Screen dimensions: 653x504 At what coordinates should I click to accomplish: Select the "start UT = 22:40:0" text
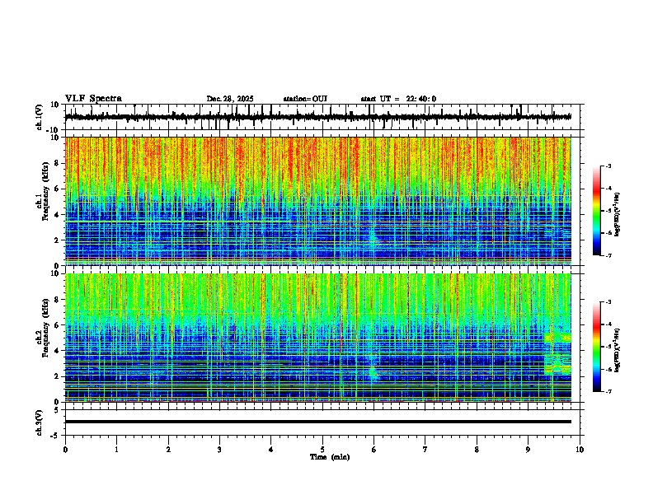pos(398,99)
